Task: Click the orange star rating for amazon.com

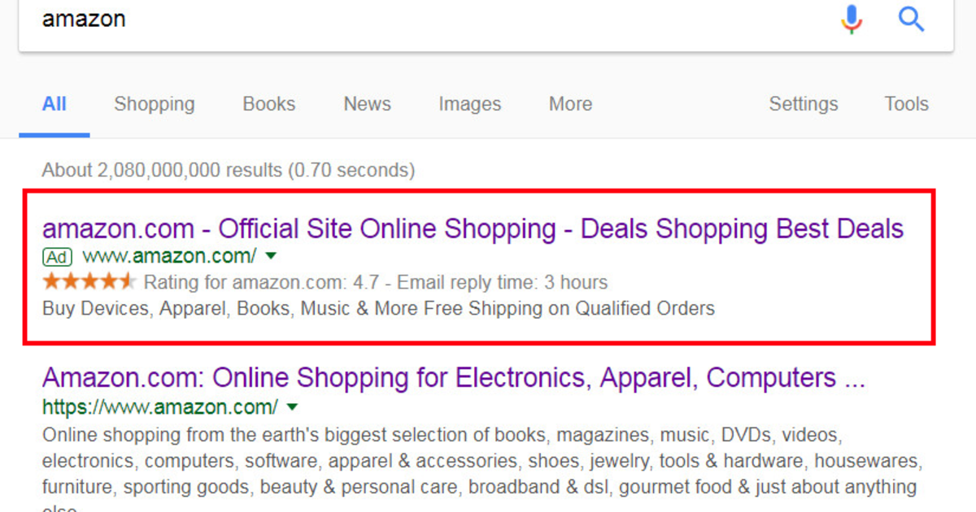Action: pyautogui.click(x=89, y=283)
